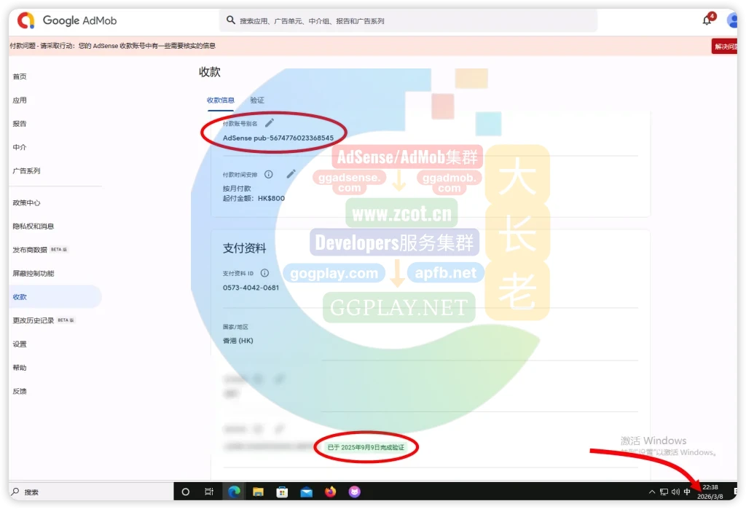Image resolution: width=746 pixels, height=509 pixels.
Task: Show info tooltip for 付款时间安排
Action: point(269,175)
